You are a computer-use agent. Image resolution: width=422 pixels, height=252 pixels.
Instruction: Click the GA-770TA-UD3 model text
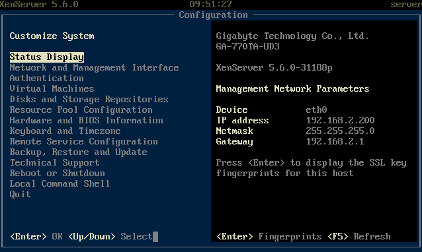247,46
